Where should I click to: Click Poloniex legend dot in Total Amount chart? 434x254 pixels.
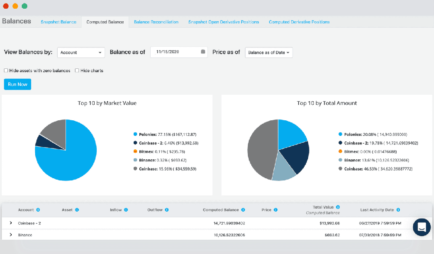(x=340, y=134)
